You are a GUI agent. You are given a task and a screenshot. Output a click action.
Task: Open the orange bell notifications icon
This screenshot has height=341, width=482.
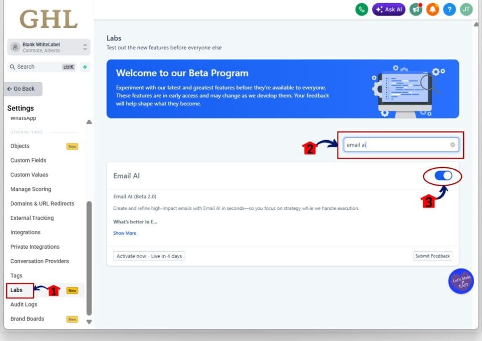click(x=432, y=9)
